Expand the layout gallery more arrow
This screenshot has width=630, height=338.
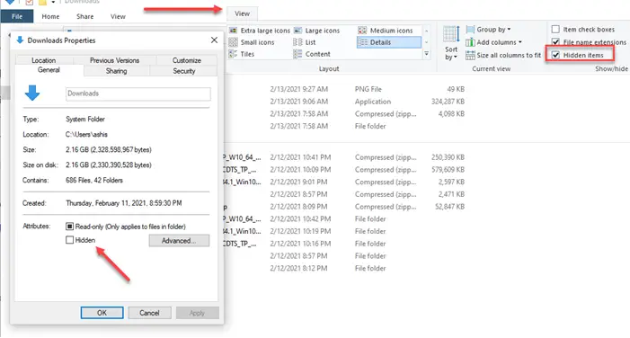pyautogui.click(x=427, y=54)
